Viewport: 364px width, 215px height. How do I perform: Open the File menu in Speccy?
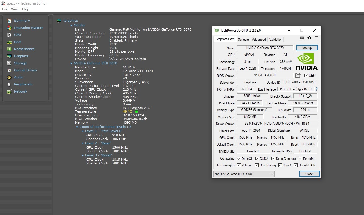(5, 9)
